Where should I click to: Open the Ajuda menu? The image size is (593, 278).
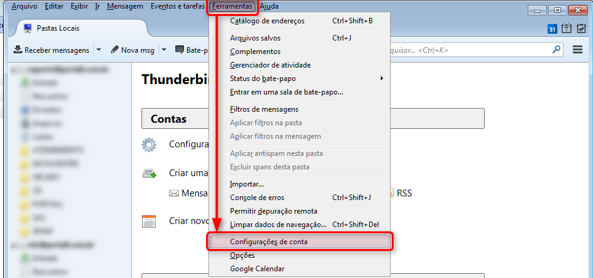(269, 6)
